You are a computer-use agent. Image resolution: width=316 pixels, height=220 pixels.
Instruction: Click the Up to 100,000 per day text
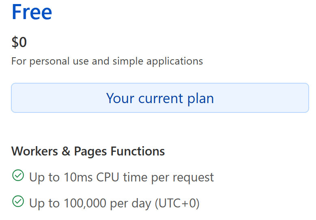(x=114, y=203)
